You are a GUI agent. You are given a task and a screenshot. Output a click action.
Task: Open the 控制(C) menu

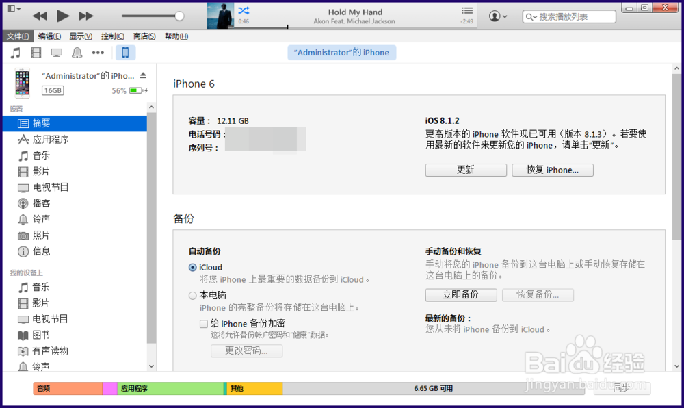(x=113, y=36)
